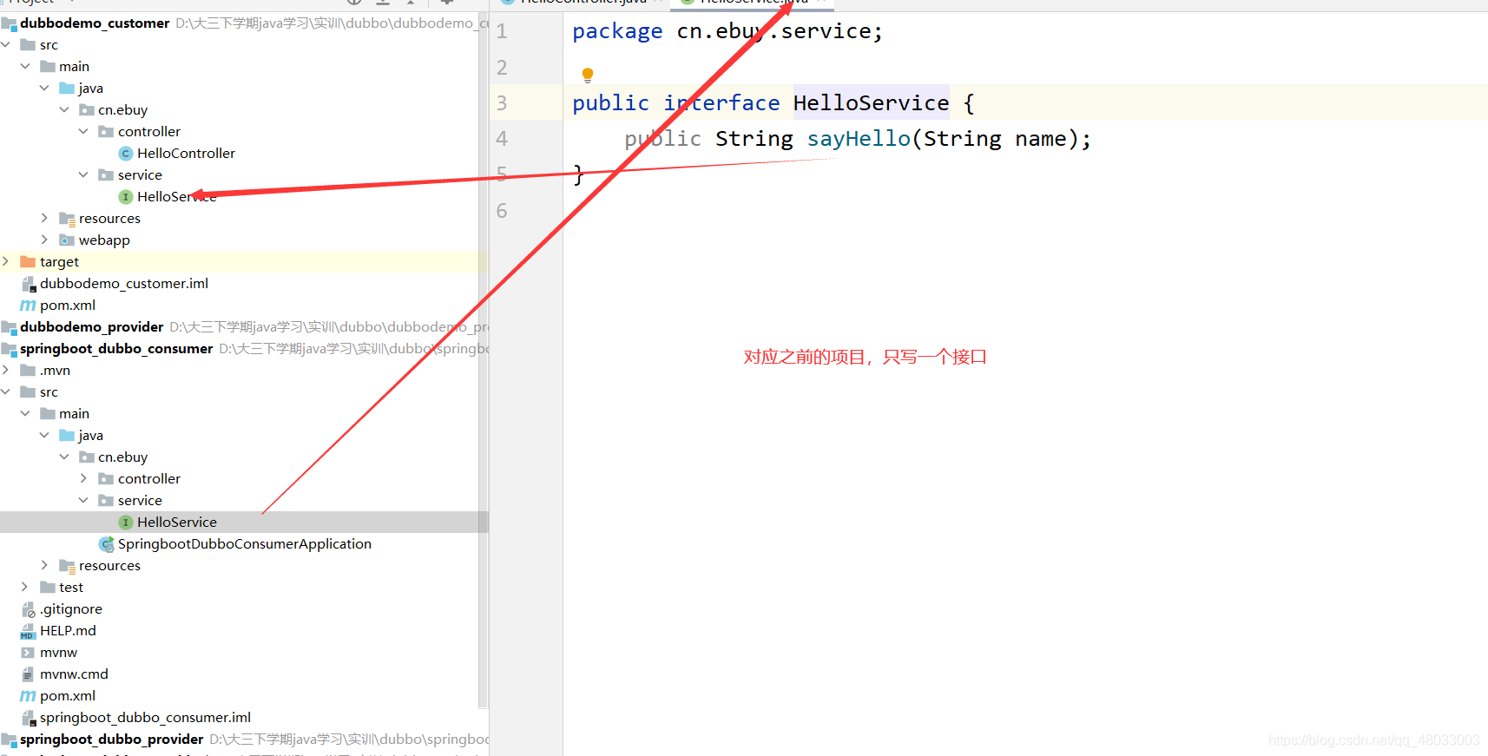Screen dimensions: 1488x756
Task: Click the mvnw script file icon
Action: pos(28,653)
